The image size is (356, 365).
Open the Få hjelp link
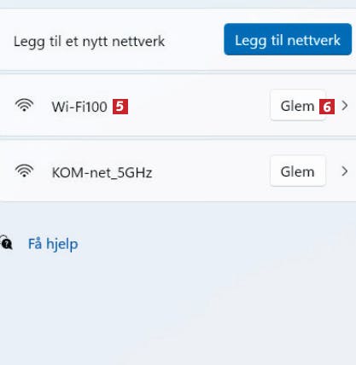[x=53, y=244]
